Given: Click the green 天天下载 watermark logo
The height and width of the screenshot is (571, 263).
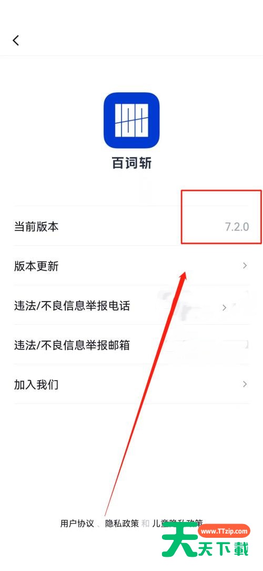Looking at the screenshot, I should [205, 547].
